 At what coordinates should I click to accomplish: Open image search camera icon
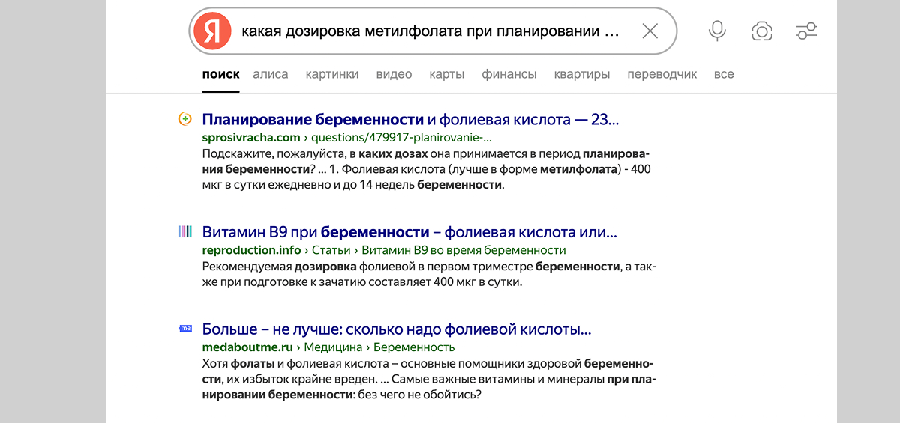762,31
